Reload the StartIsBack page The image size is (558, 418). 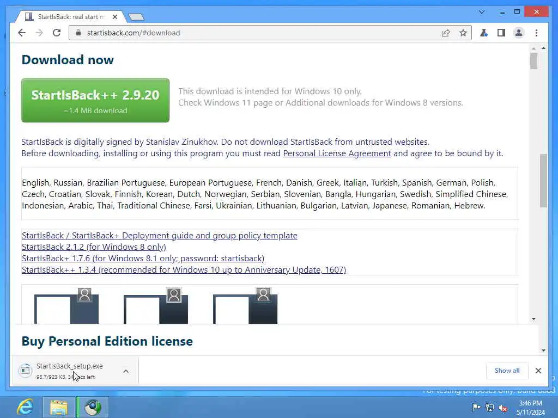coord(57,33)
